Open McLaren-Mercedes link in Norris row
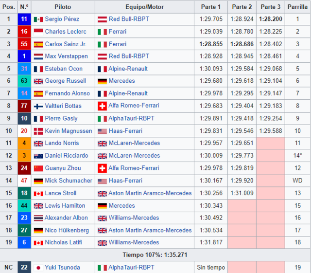 134,143
